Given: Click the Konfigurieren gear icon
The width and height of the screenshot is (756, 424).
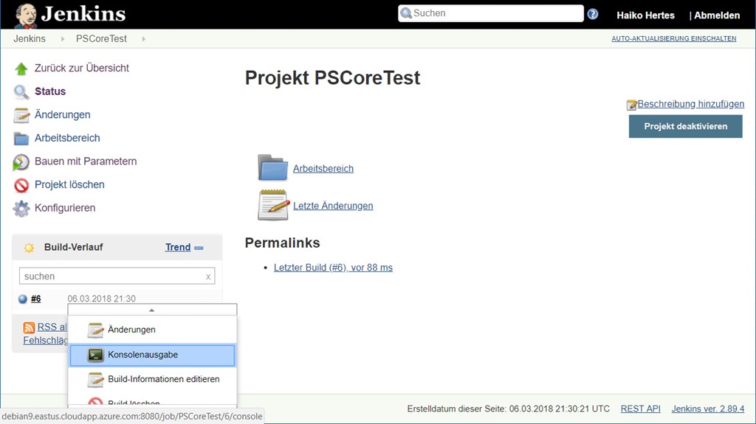Looking at the screenshot, I should tap(21, 208).
